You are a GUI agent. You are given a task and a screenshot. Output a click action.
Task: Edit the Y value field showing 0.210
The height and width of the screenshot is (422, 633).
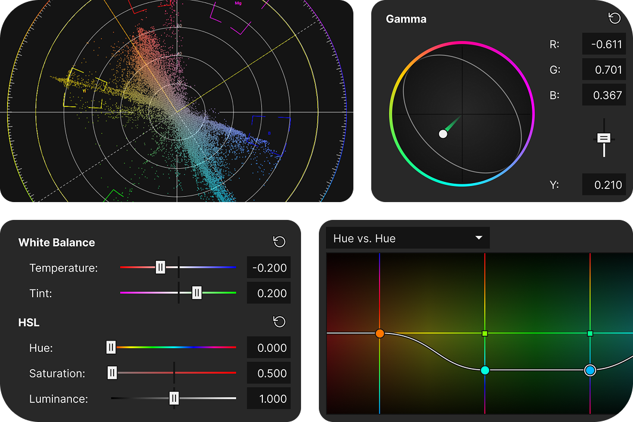pos(604,184)
